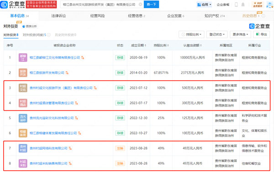274x172 pixels.
Task: Open logo thumbnail of 贵州村超网络科技
Action: pos(23,148)
